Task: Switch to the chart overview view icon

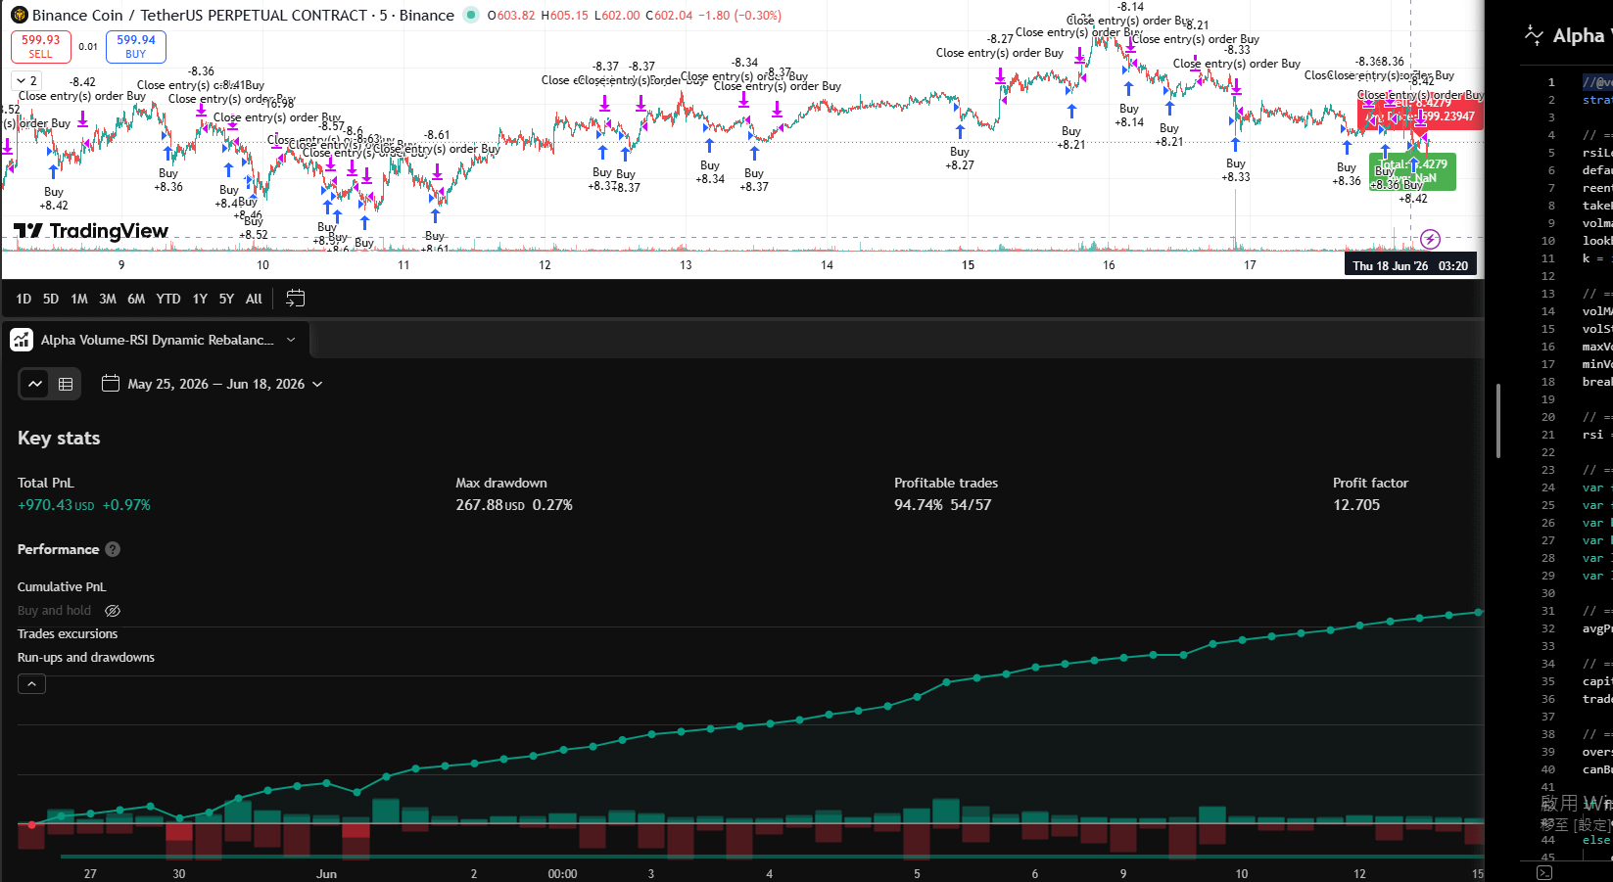Action: coord(35,384)
